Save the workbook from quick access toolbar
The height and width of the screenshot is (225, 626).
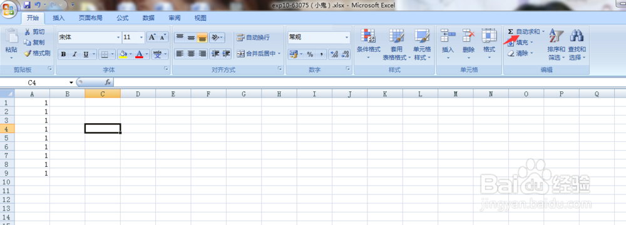[x=27, y=5]
